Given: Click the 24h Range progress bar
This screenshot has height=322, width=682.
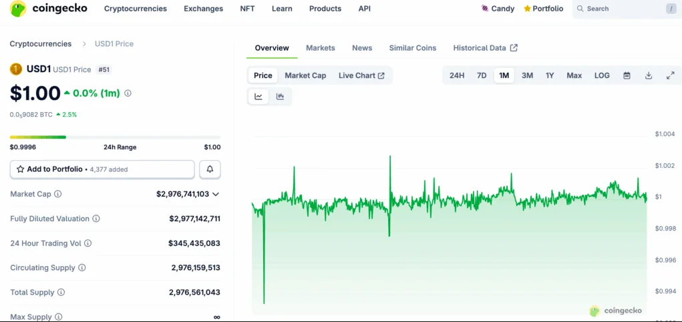Looking at the screenshot, I should pyautogui.click(x=116, y=137).
